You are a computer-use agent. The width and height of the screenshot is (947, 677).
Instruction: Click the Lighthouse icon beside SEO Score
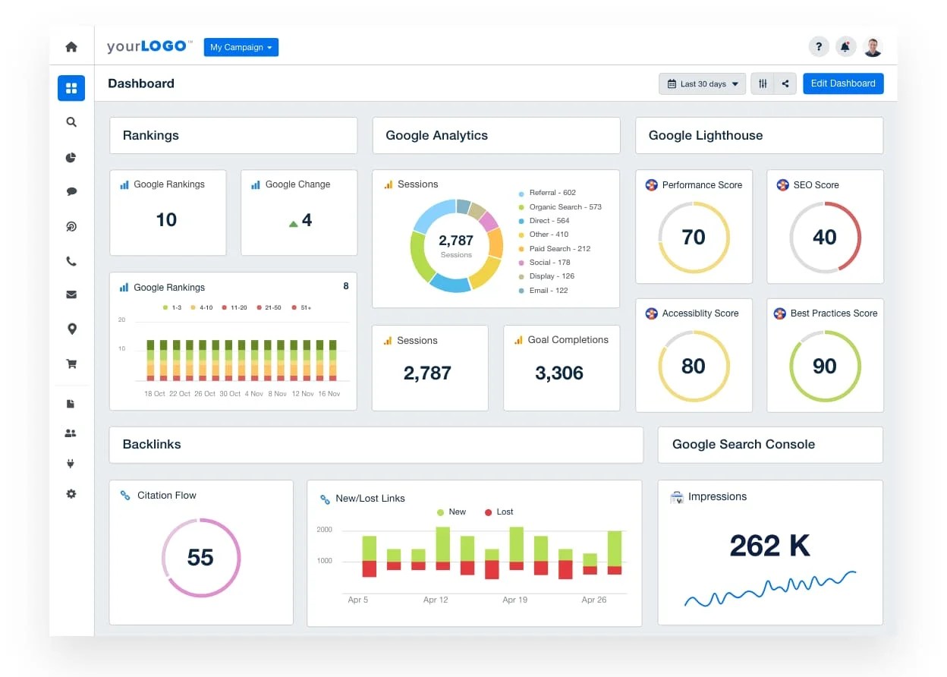[782, 184]
